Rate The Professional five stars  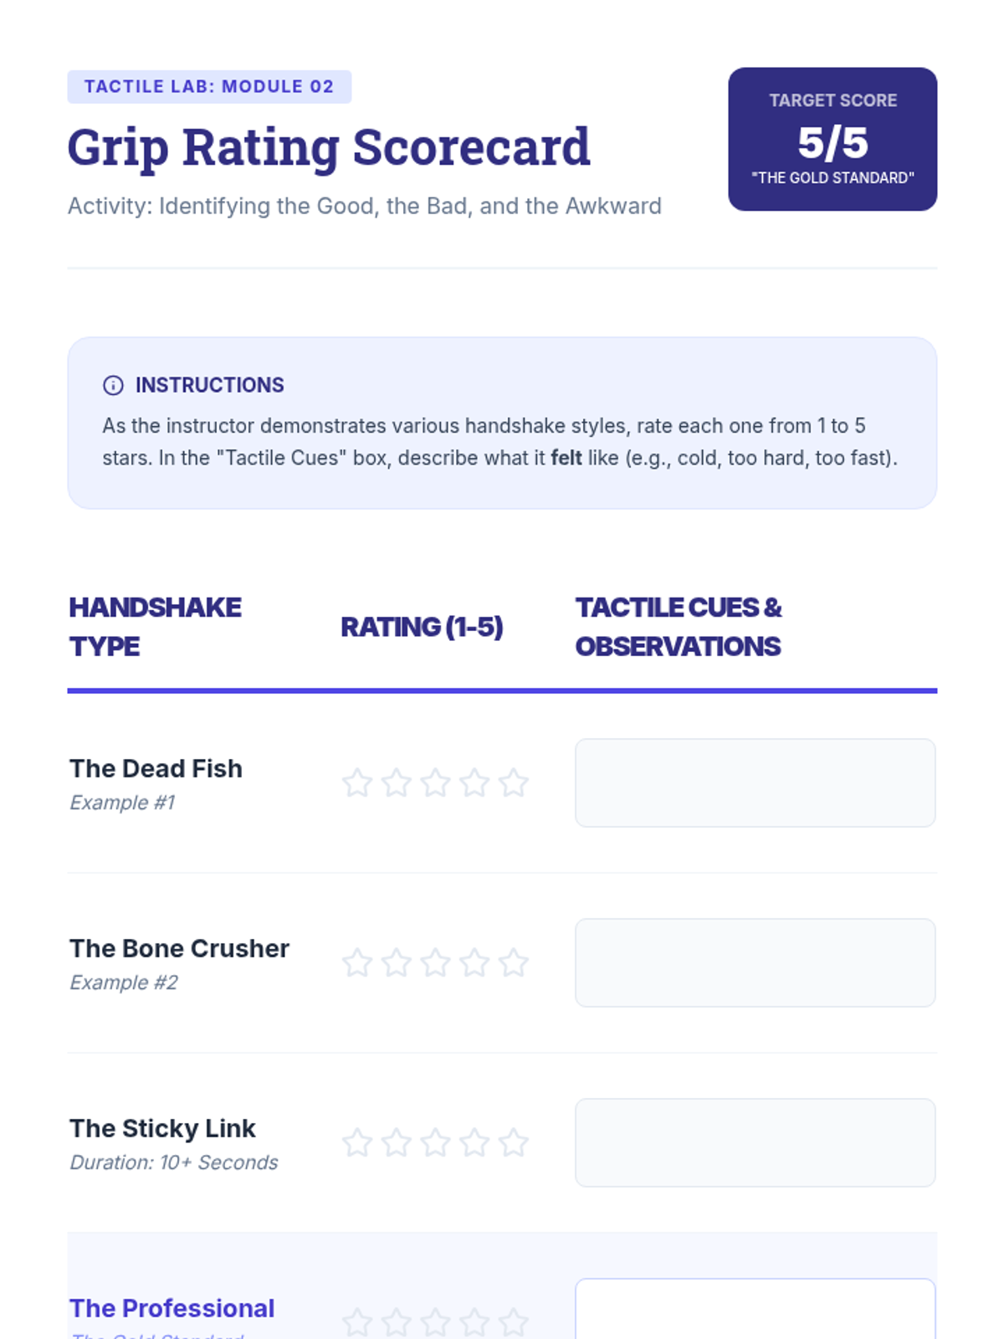[x=514, y=1323]
